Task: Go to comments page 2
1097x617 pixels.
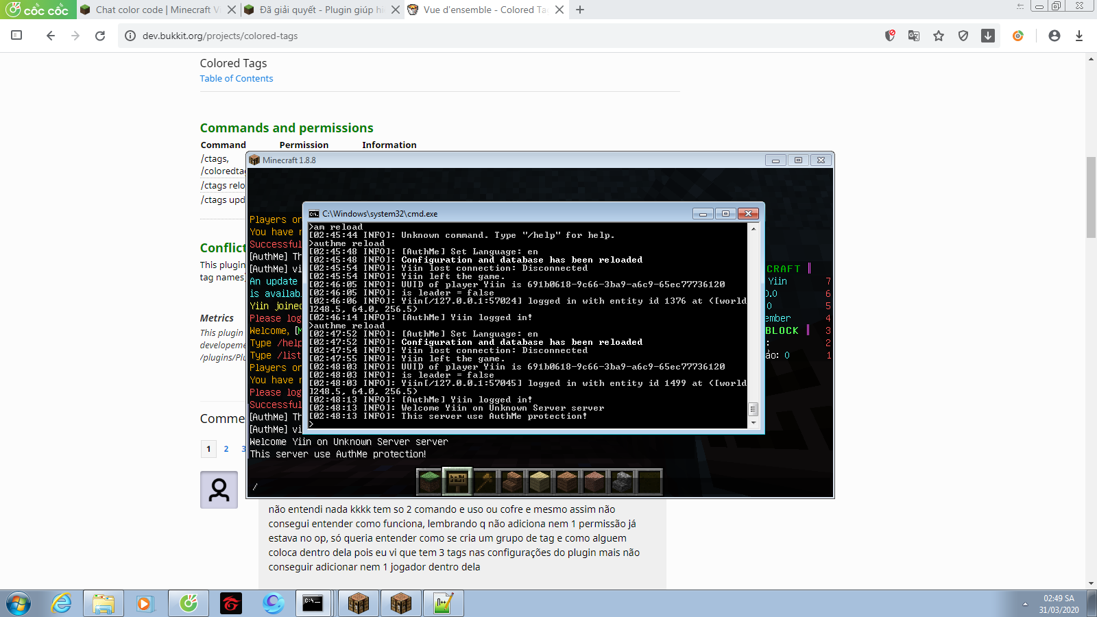Action: 226,449
